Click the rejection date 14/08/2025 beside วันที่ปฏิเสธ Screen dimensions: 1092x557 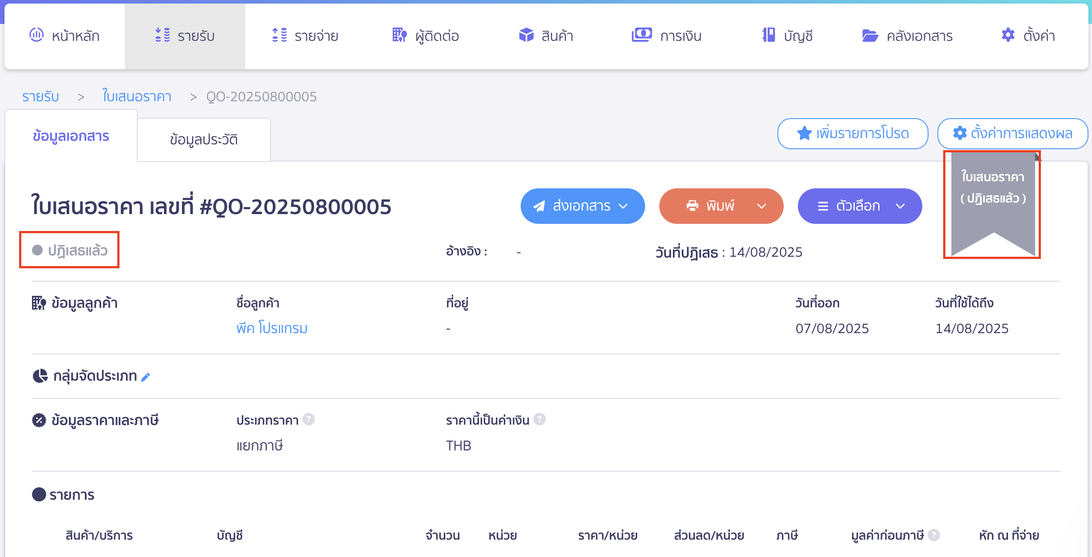tap(766, 252)
